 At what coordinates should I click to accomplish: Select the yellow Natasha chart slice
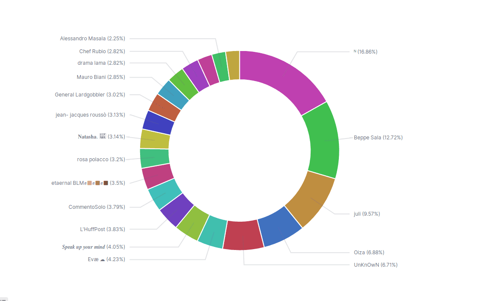pyautogui.click(x=155, y=139)
